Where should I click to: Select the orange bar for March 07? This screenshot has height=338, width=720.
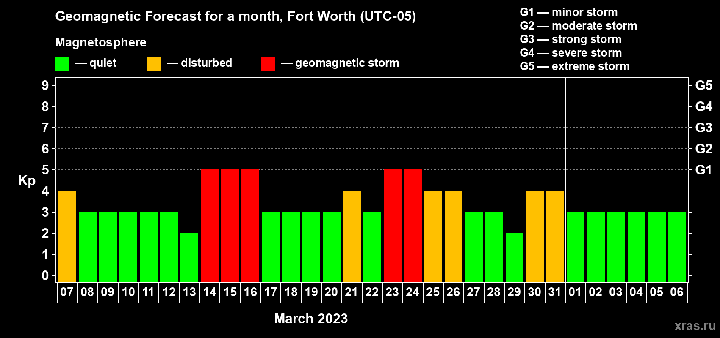click(67, 237)
